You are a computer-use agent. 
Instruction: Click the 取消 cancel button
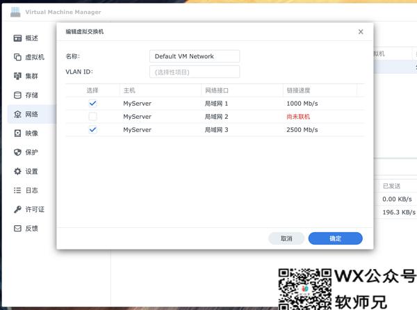tap(286, 238)
